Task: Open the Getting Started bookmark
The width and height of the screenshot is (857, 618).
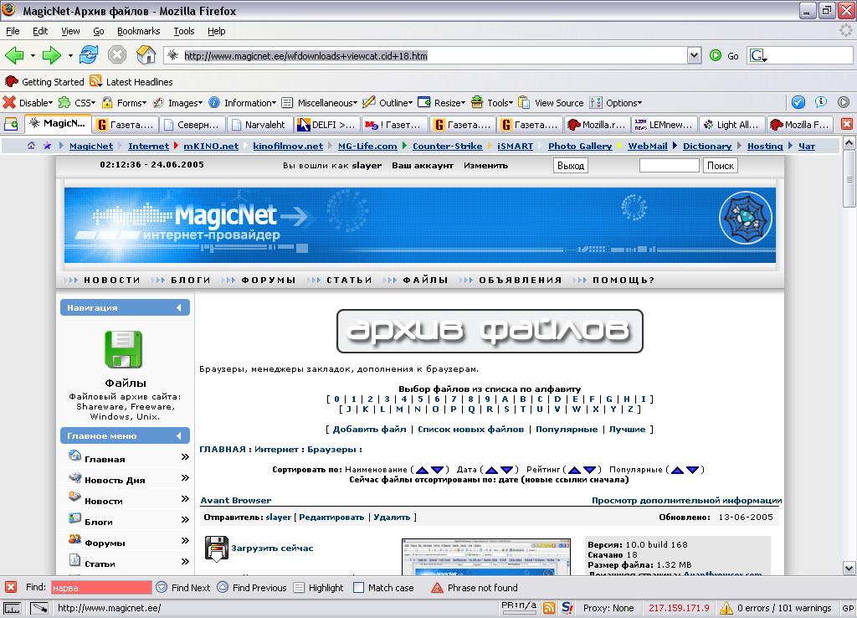Action: pos(44,81)
